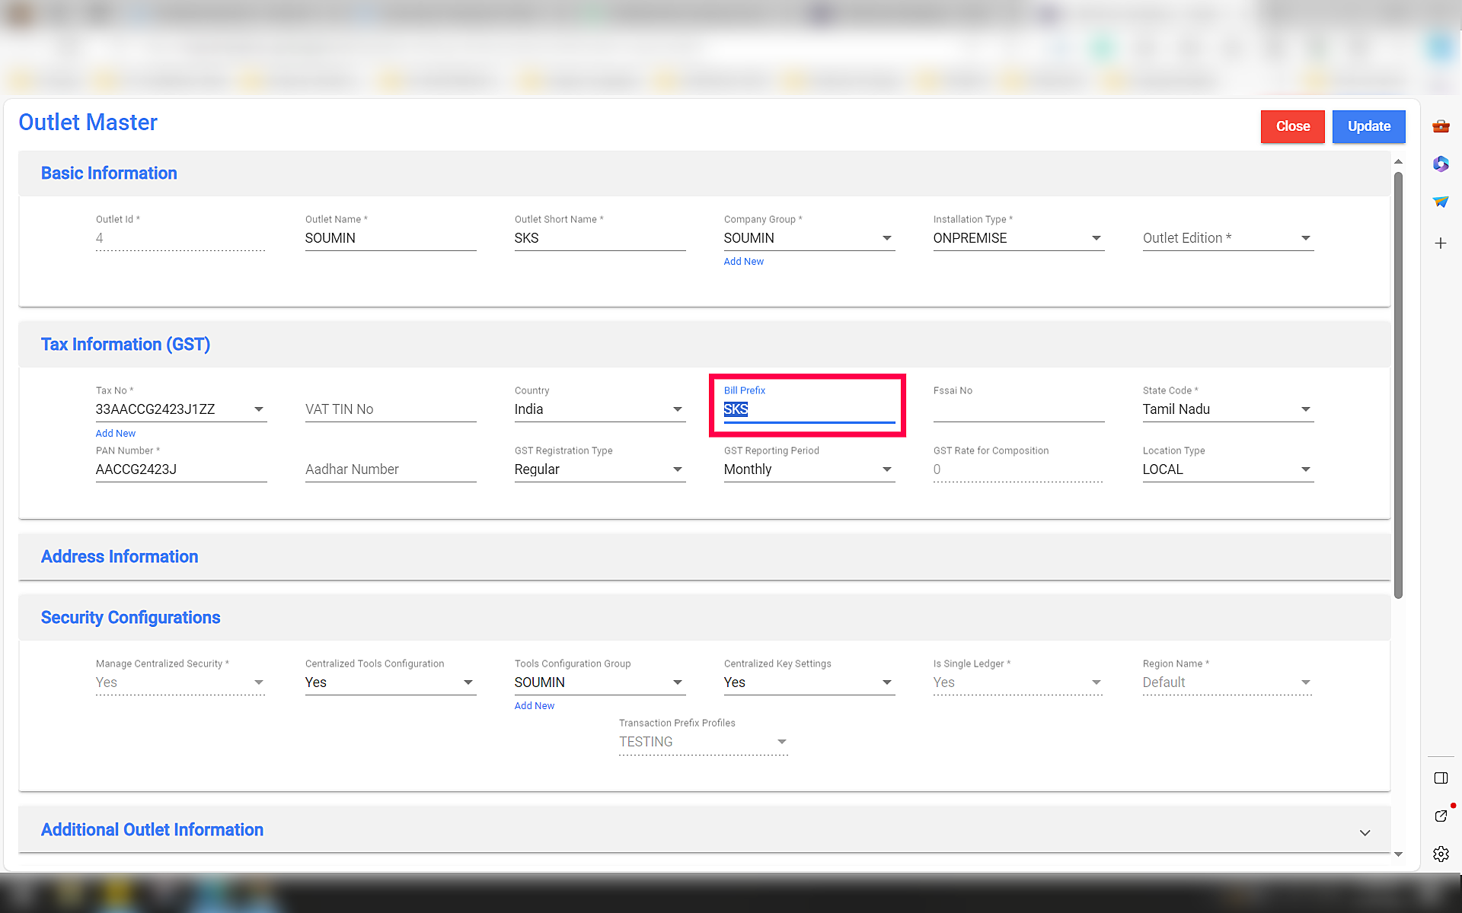1462x913 pixels.
Task: Click the open-in-new-window icon with red dot
Action: coord(1441,816)
